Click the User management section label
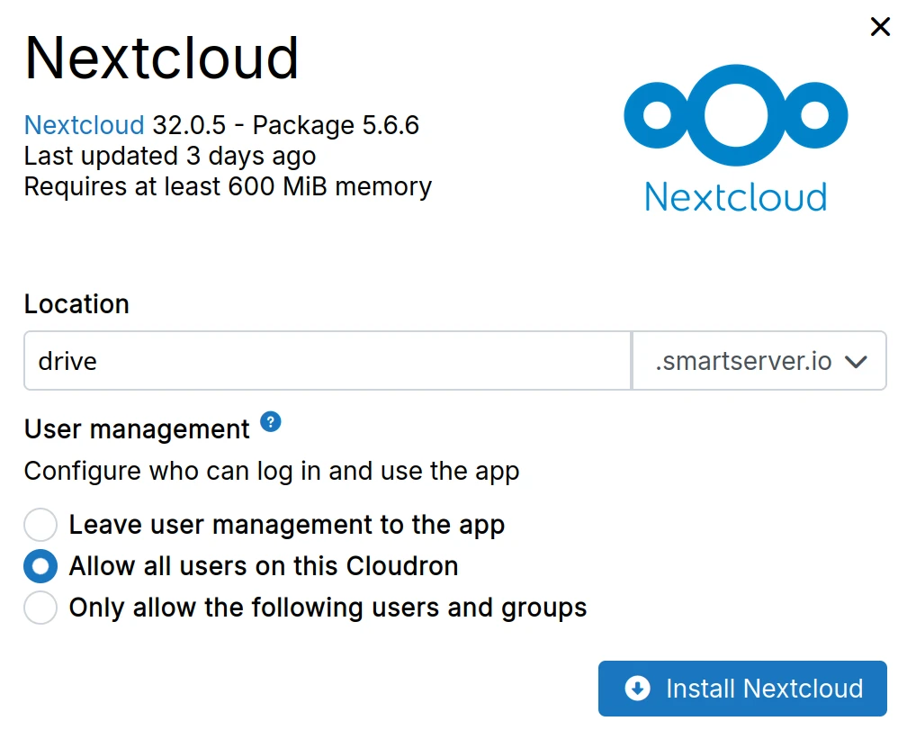The image size is (907, 739). pos(137,429)
